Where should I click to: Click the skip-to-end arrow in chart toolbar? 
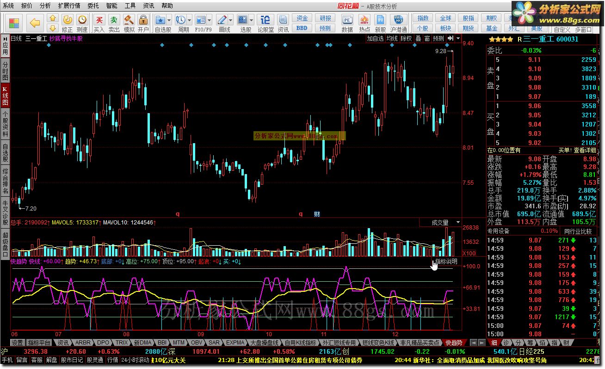(x=450, y=38)
